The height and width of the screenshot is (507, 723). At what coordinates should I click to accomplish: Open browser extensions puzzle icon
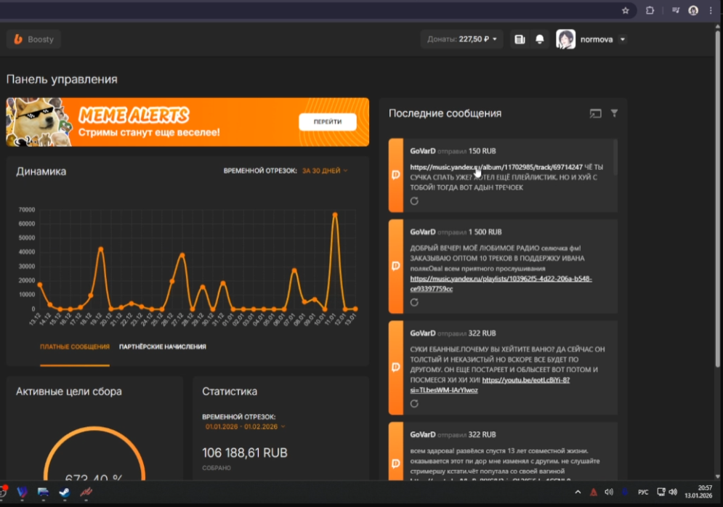[650, 10]
